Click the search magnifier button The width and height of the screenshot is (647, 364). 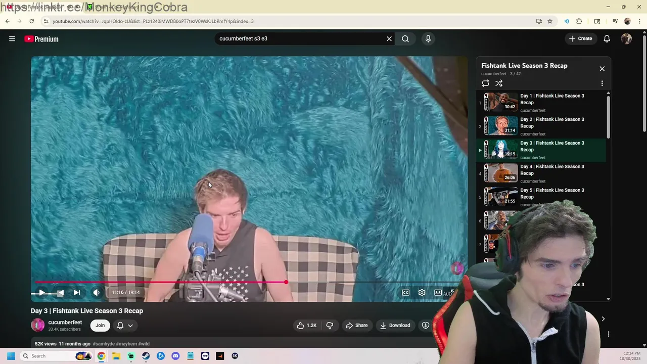coord(405,39)
